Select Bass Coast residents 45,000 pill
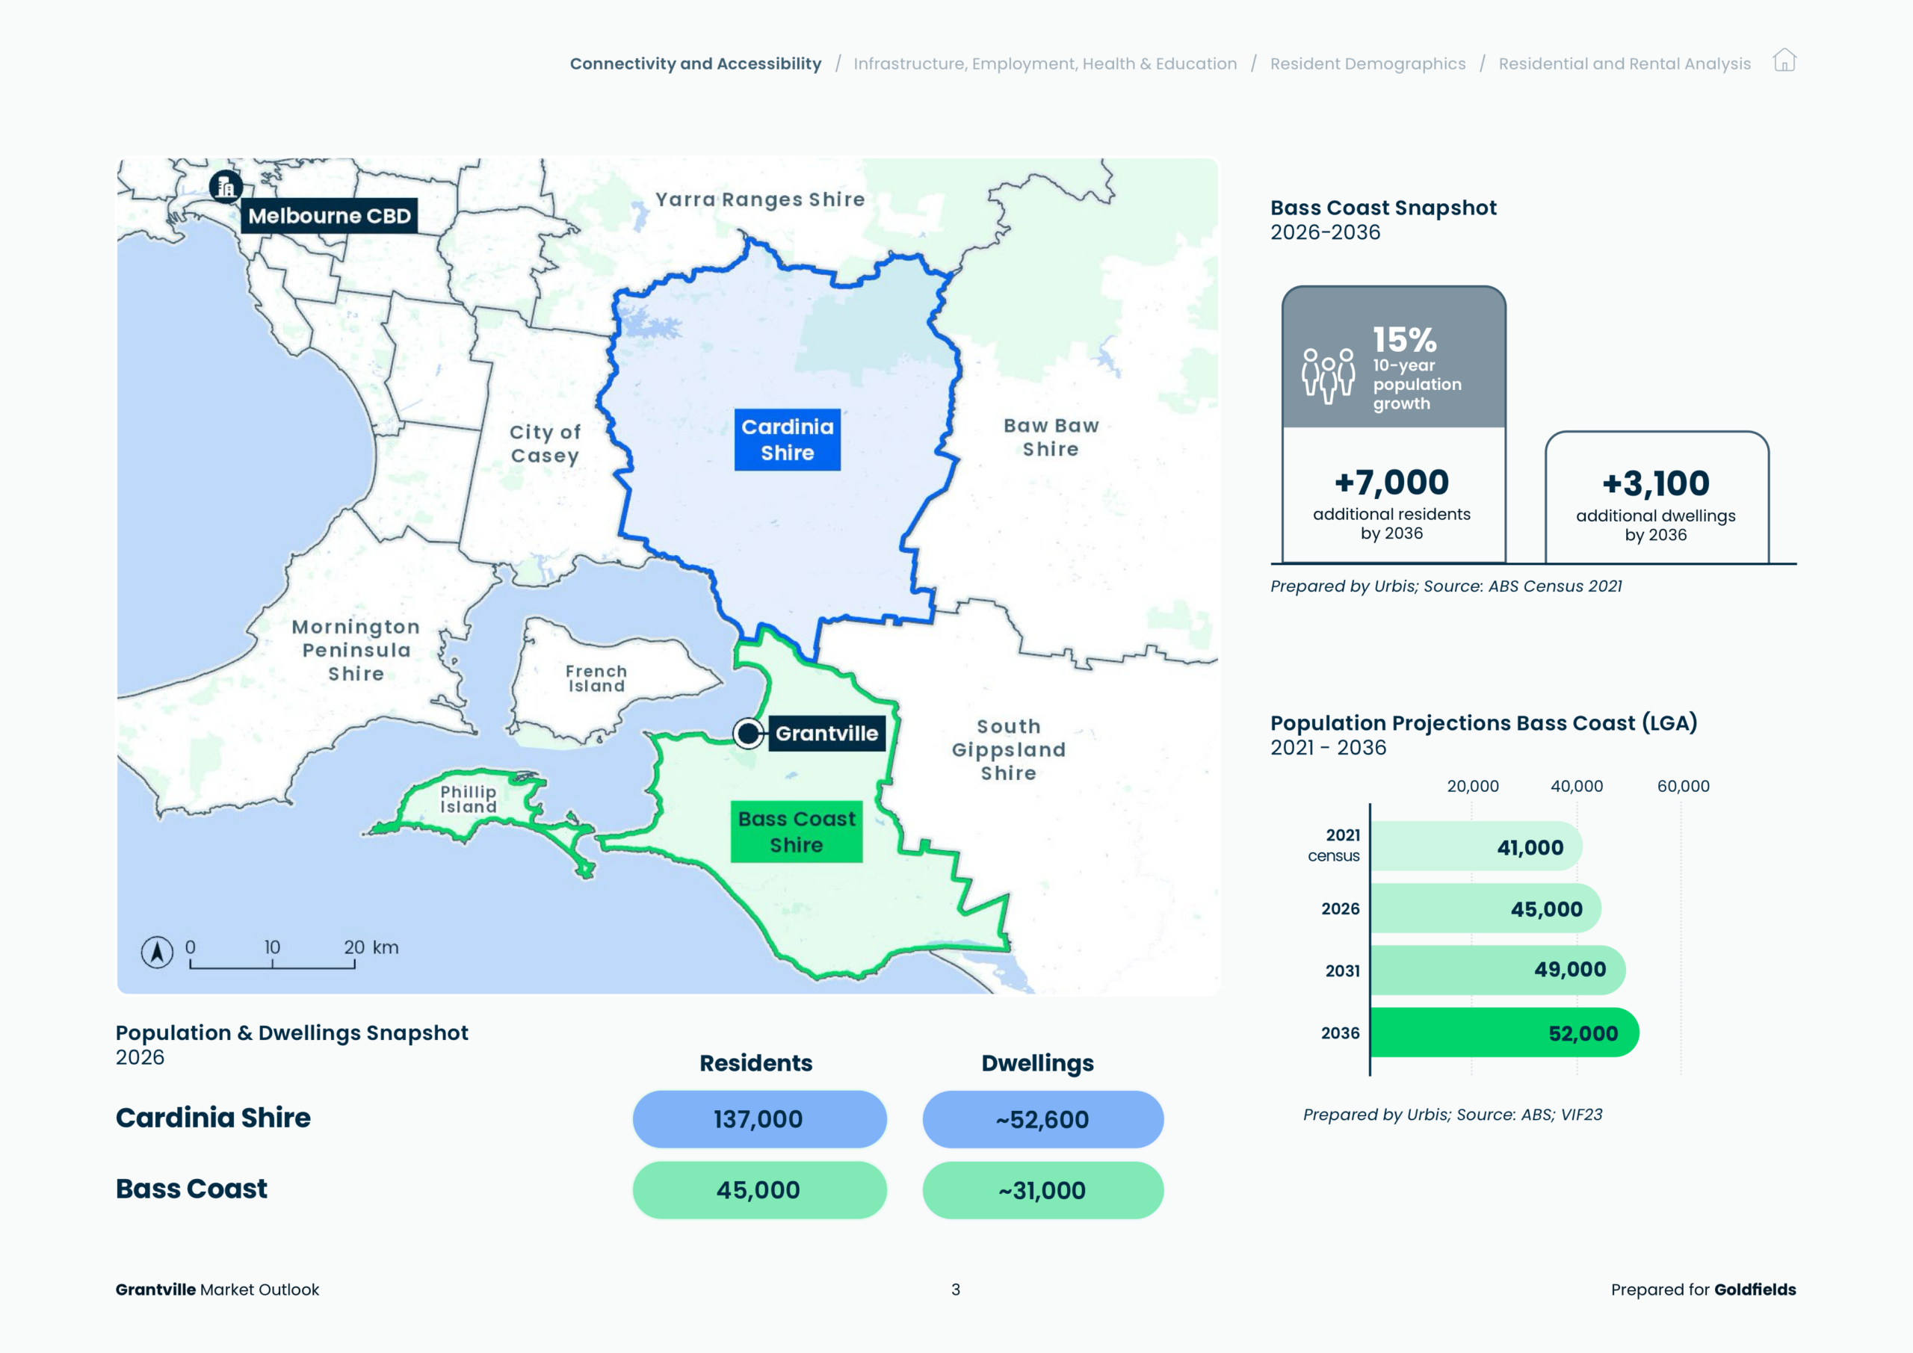The height and width of the screenshot is (1353, 1913). click(x=759, y=1189)
